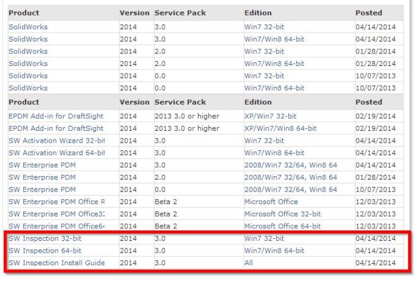Click EPDM Add-in for DraftSight 32-bit row link

pos(56,115)
